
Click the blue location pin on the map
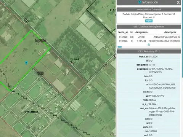click(26, 63)
